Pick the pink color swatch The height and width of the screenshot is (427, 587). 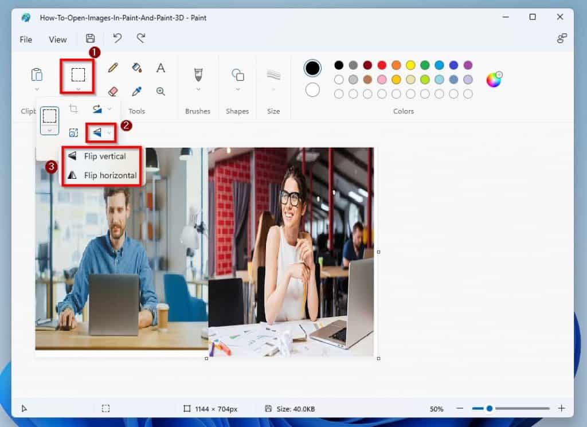[x=382, y=79]
